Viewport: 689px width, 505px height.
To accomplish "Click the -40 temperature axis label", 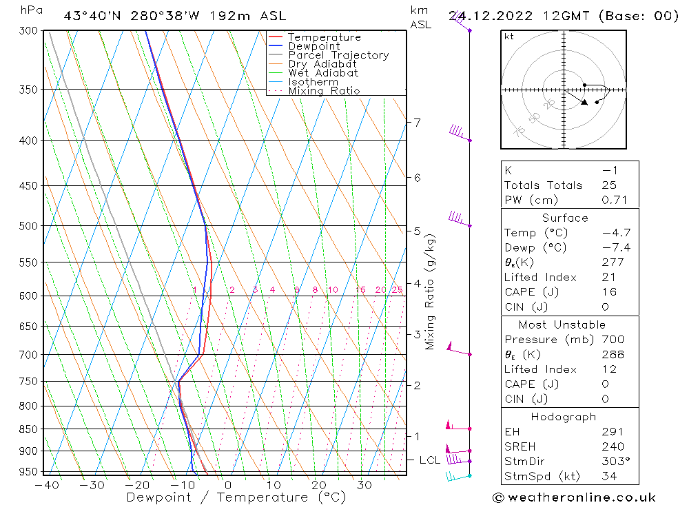I will click(x=47, y=485).
